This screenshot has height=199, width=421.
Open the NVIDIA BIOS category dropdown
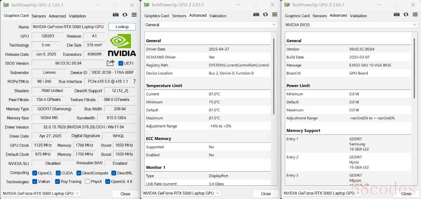[x=351, y=25]
